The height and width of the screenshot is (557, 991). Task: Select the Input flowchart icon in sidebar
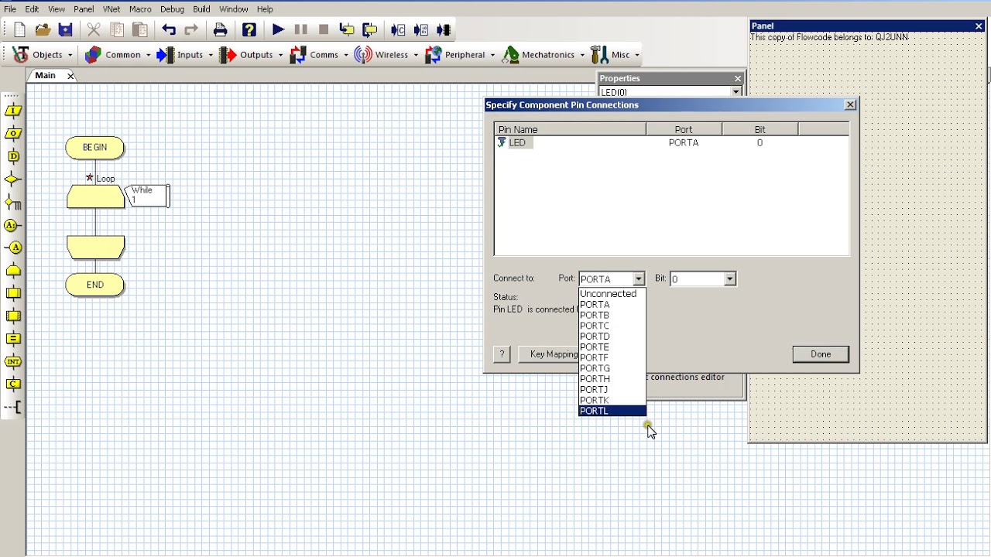pos(13,111)
